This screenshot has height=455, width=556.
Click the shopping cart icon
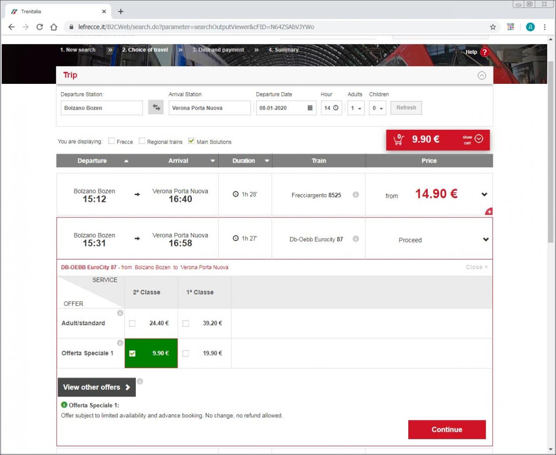pyautogui.click(x=398, y=139)
